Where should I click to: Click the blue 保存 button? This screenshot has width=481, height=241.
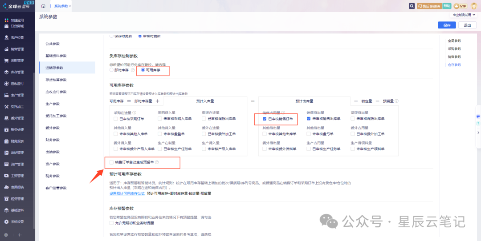(447, 25)
